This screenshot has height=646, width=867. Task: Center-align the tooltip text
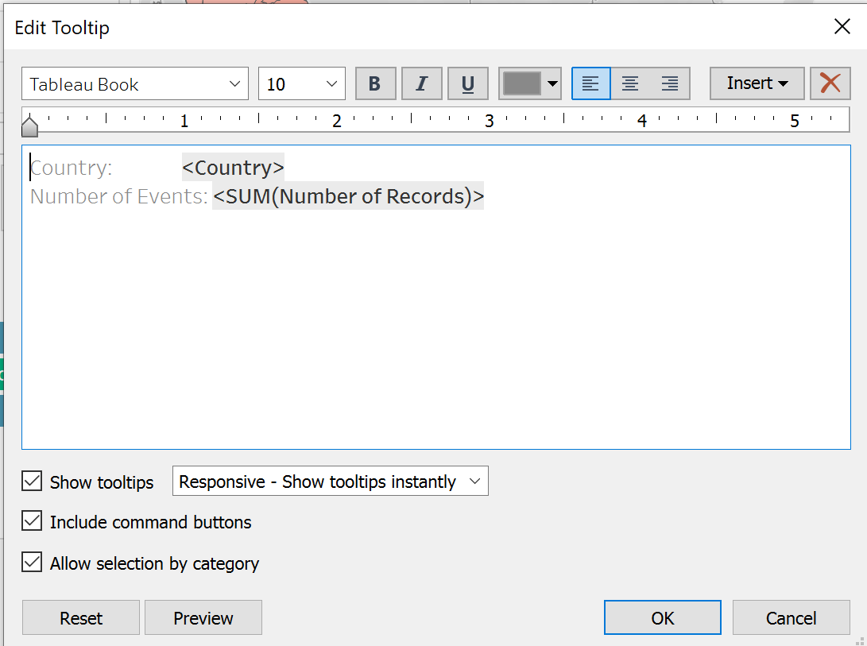point(630,84)
